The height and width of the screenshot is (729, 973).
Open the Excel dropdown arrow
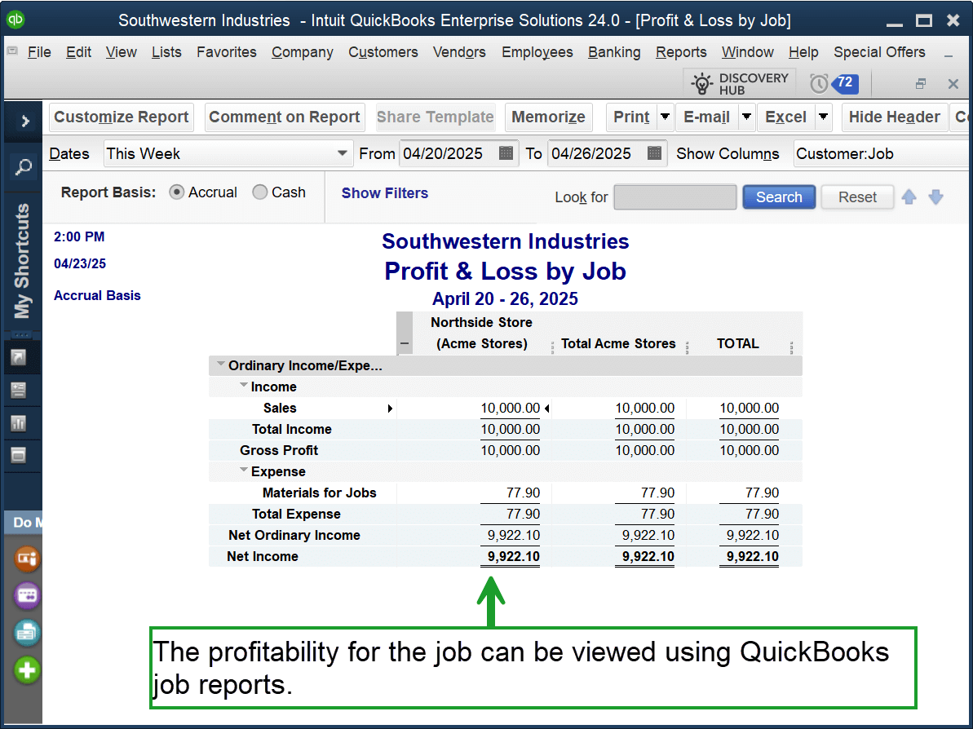coord(824,117)
